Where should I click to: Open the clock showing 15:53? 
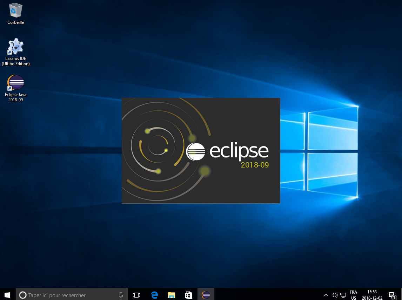click(372, 295)
